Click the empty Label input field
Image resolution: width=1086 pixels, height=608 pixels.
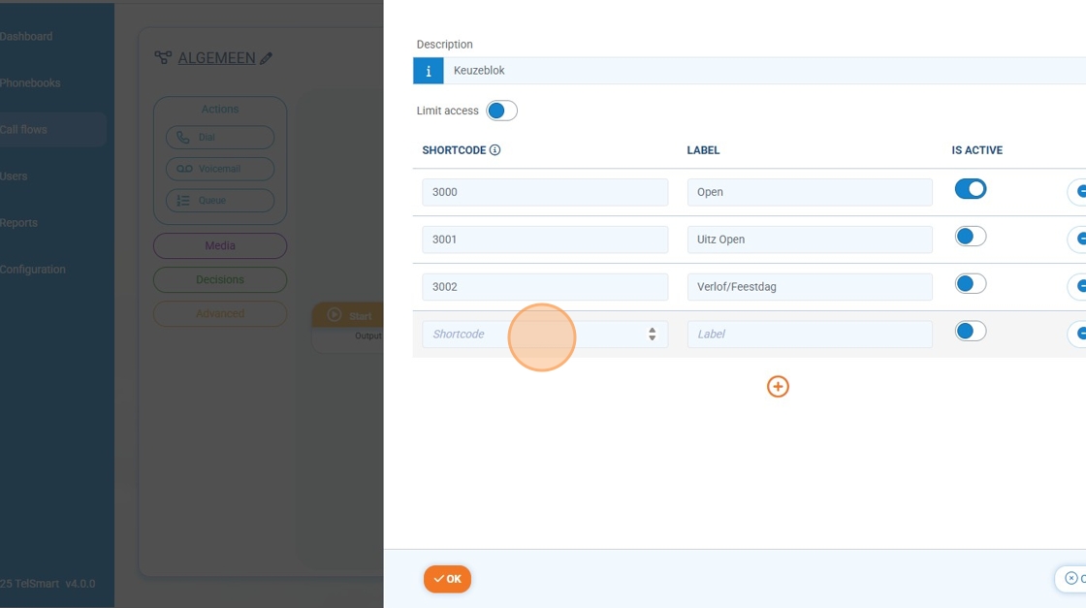[809, 335]
